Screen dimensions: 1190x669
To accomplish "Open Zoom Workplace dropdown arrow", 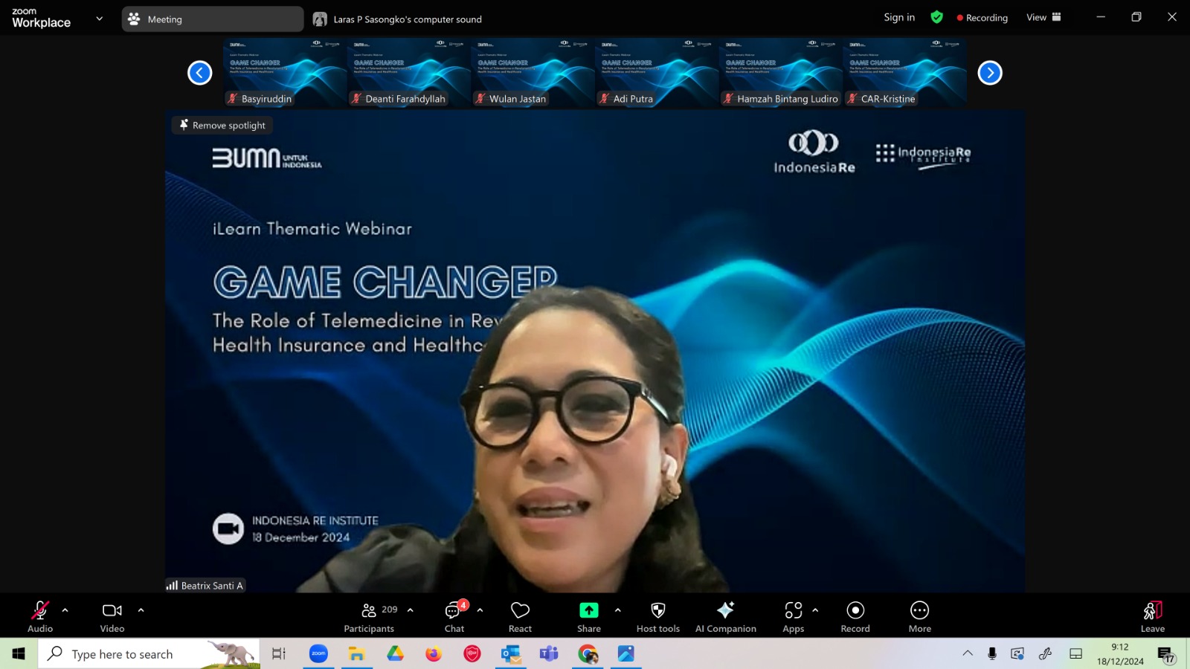I will [100, 19].
